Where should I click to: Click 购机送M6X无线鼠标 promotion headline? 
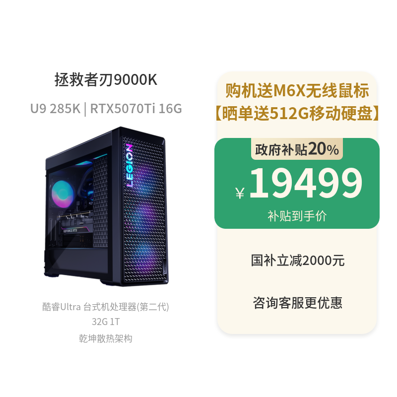[x=297, y=91]
